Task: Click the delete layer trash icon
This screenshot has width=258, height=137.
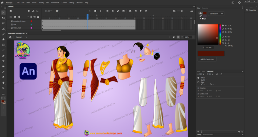Action: point(19,17)
